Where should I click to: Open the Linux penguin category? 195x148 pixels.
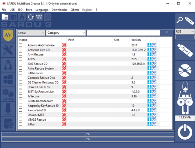point(8,65)
